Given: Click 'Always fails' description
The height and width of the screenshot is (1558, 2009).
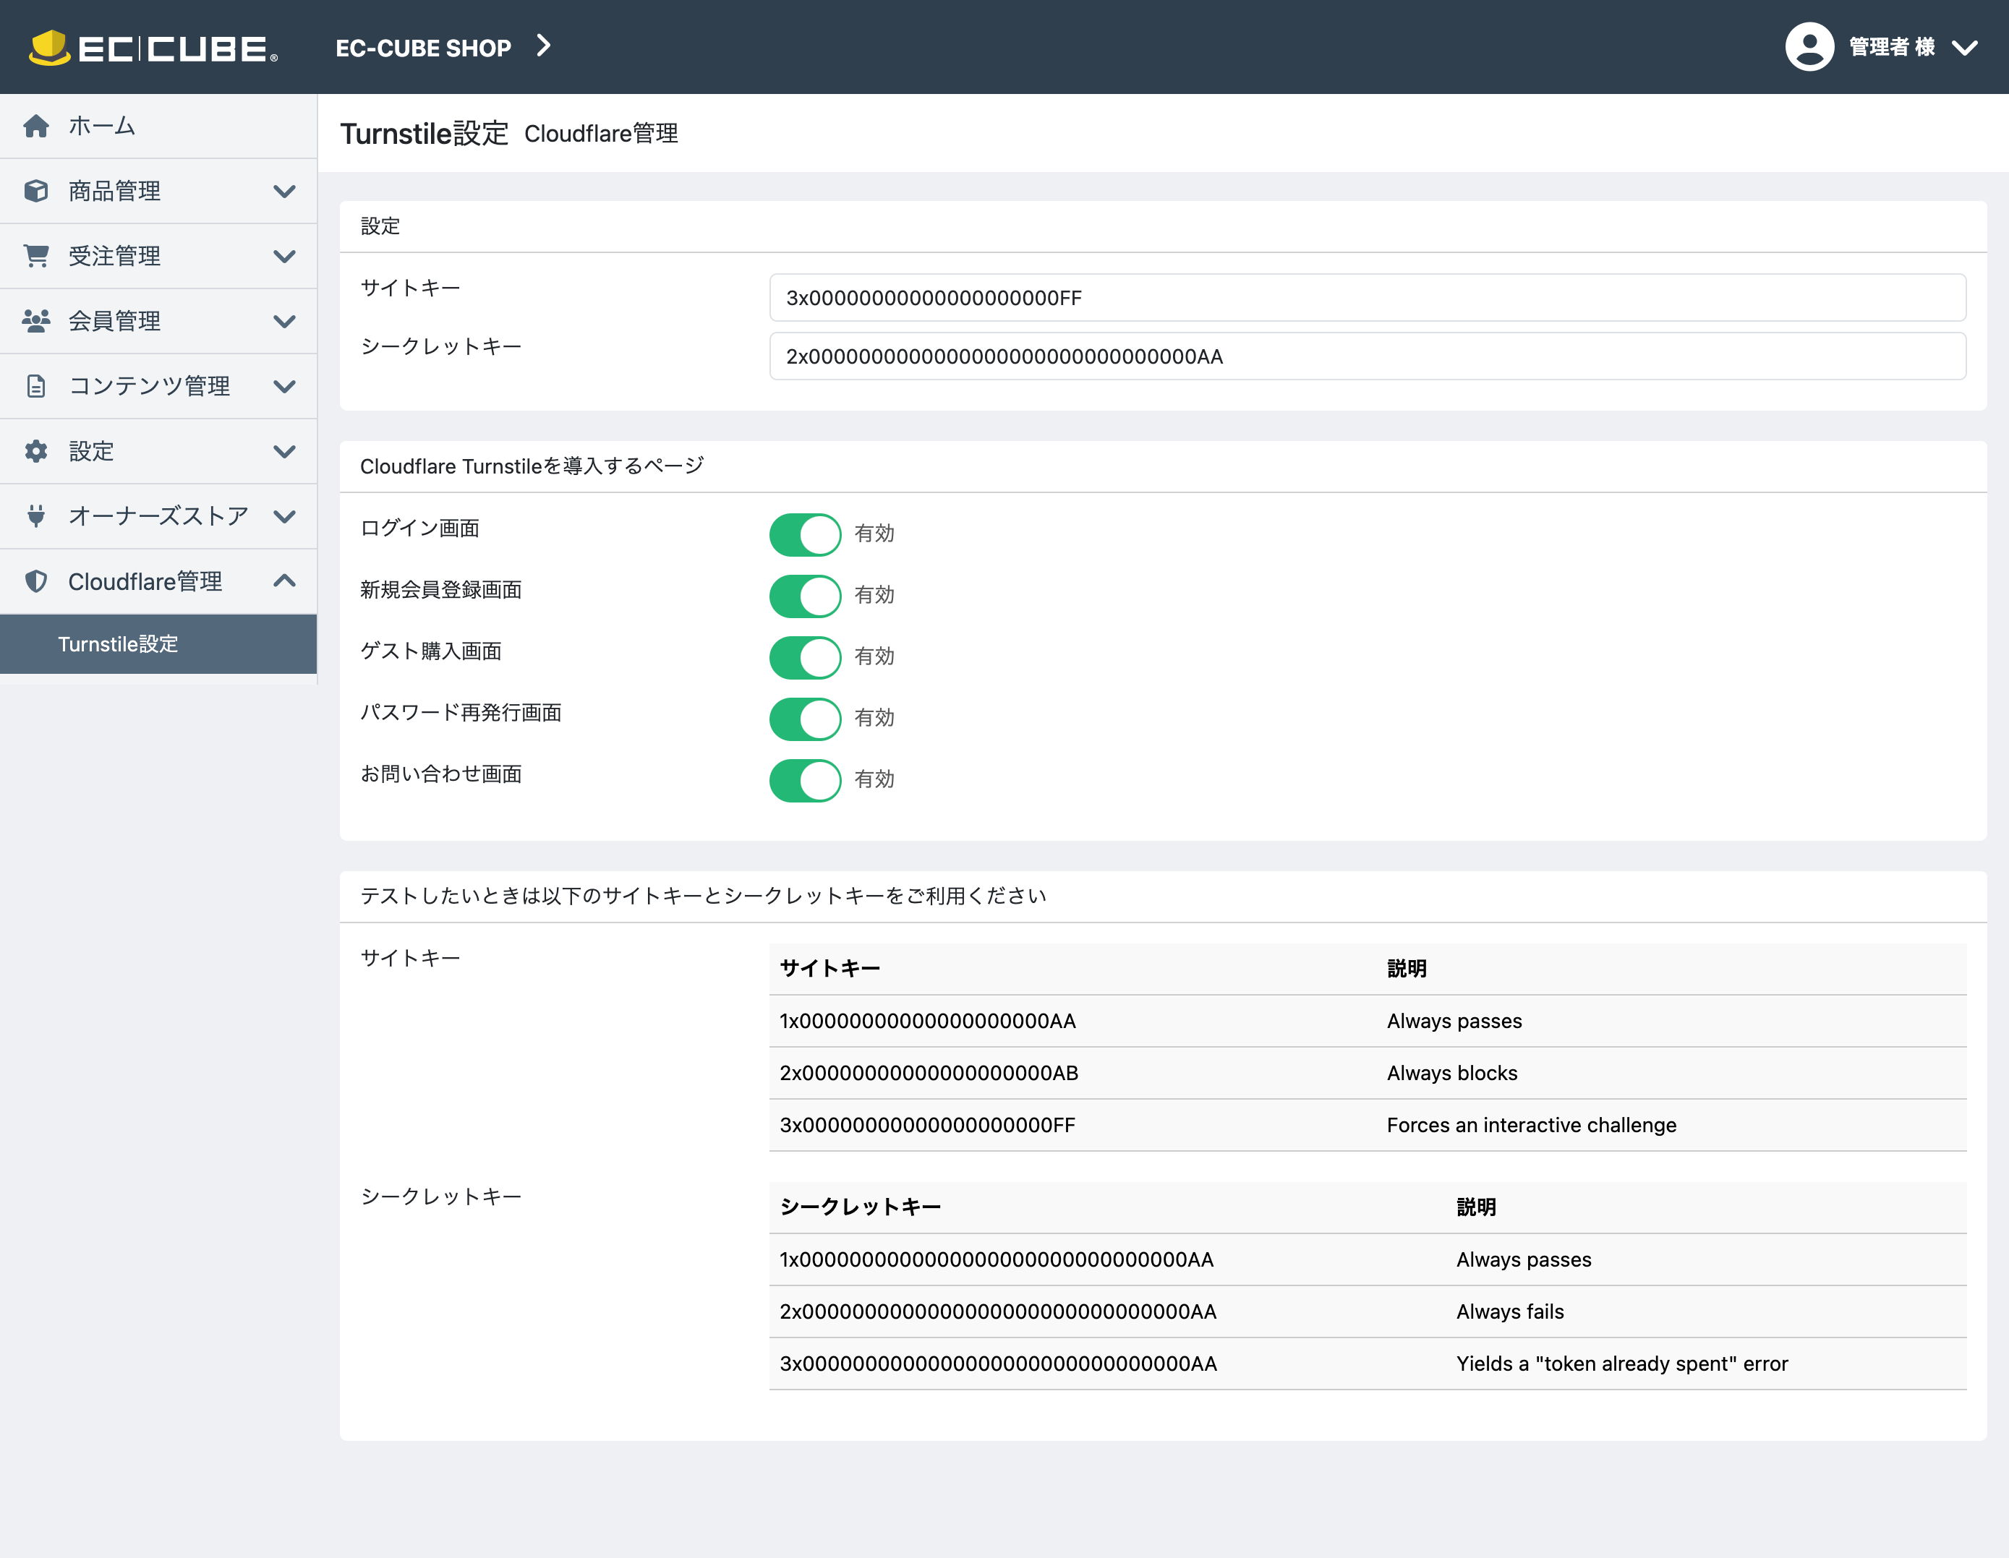Looking at the screenshot, I should pyautogui.click(x=1509, y=1312).
